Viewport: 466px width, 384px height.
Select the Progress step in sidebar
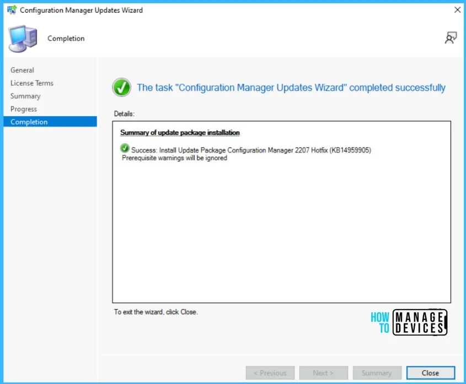[24, 109]
